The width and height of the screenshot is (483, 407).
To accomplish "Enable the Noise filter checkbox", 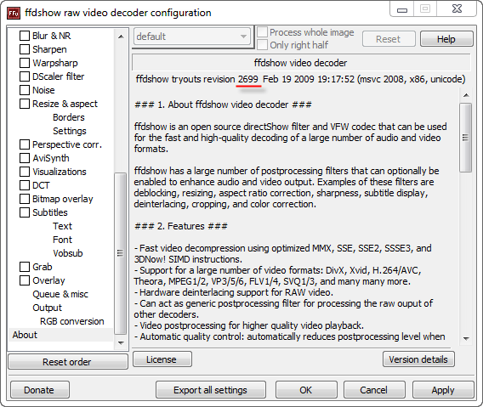I will click(25, 90).
